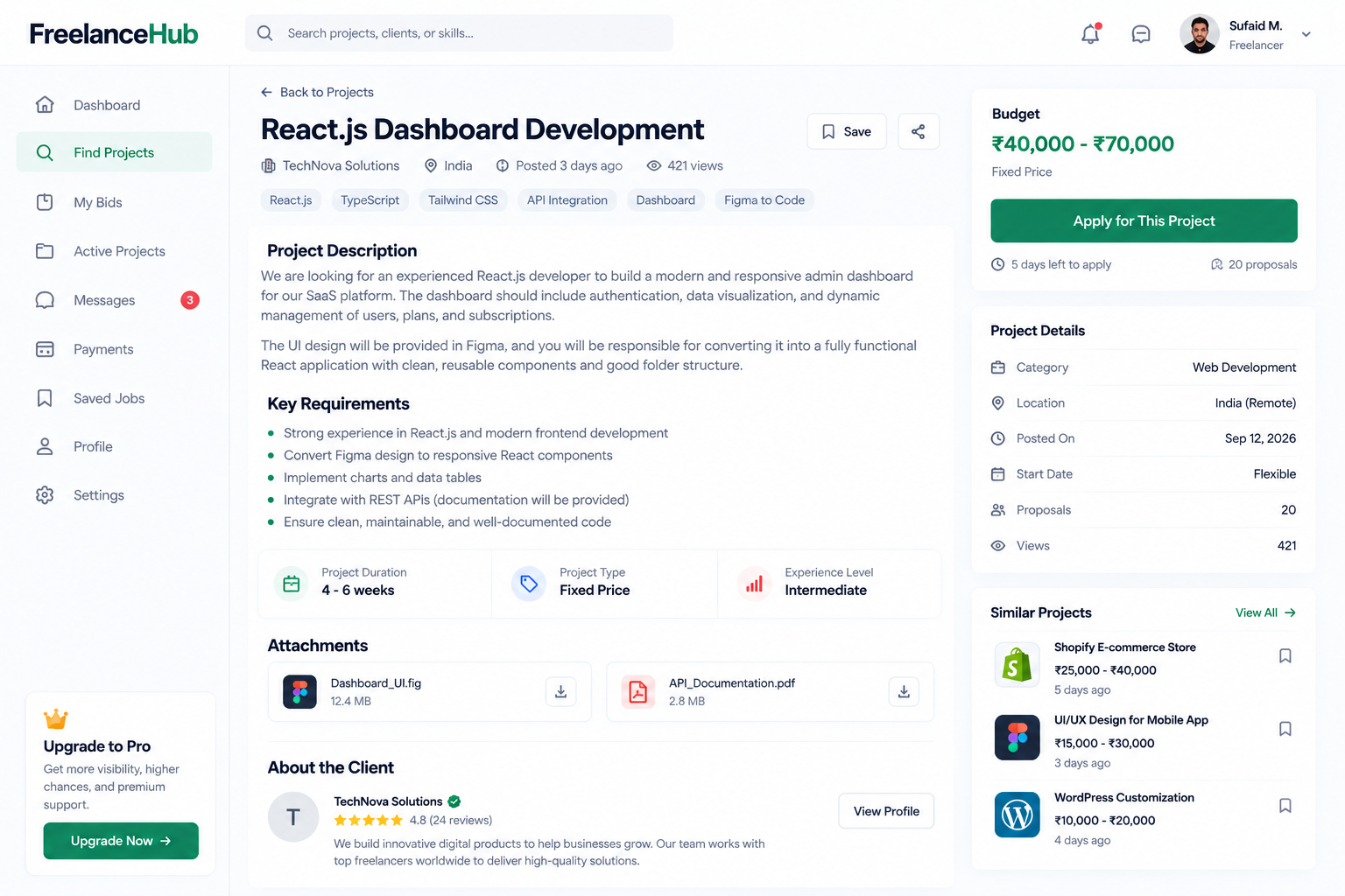Expand the user account dropdown chevron
1345x896 pixels.
pyautogui.click(x=1306, y=34)
